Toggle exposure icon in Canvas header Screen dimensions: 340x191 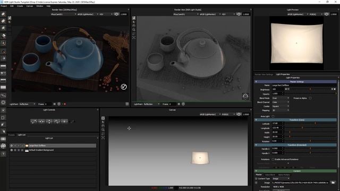pyautogui.click(x=239, y=115)
